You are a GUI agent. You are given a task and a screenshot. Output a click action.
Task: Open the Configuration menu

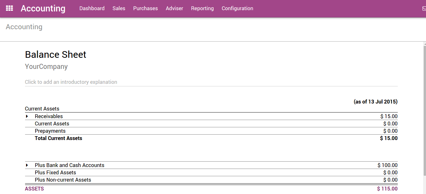237,8
